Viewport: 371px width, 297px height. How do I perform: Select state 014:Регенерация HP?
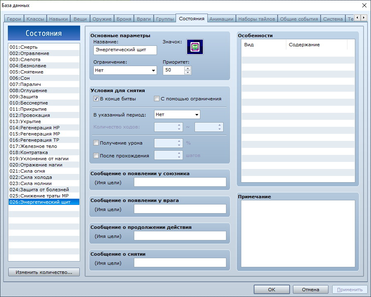click(x=44, y=128)
